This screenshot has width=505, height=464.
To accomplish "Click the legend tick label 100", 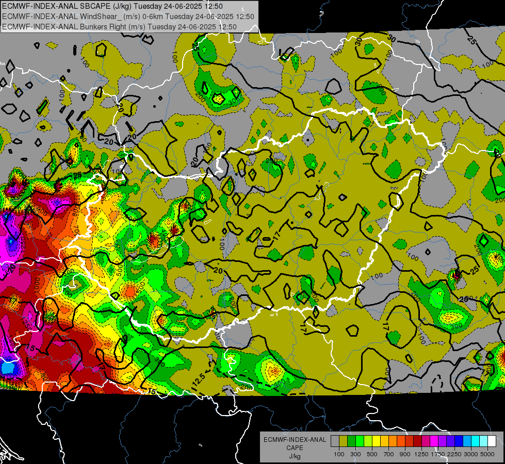I will tap(339, 454).
